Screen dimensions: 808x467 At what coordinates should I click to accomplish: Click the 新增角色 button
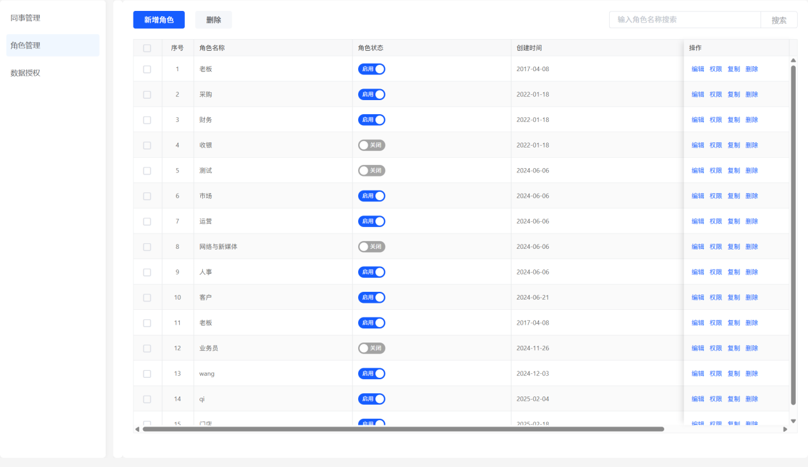(x=159, y=20)
